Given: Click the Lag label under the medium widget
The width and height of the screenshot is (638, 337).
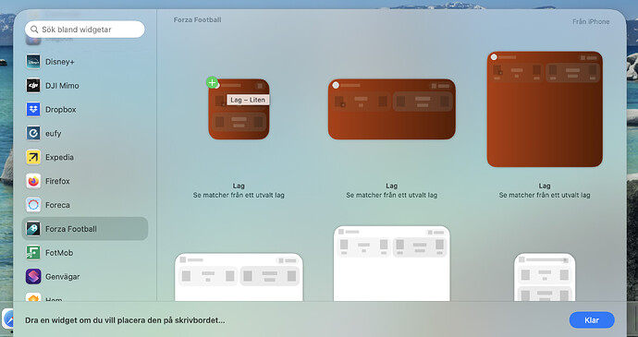Looking at the screenshot, I should [392, 187].
